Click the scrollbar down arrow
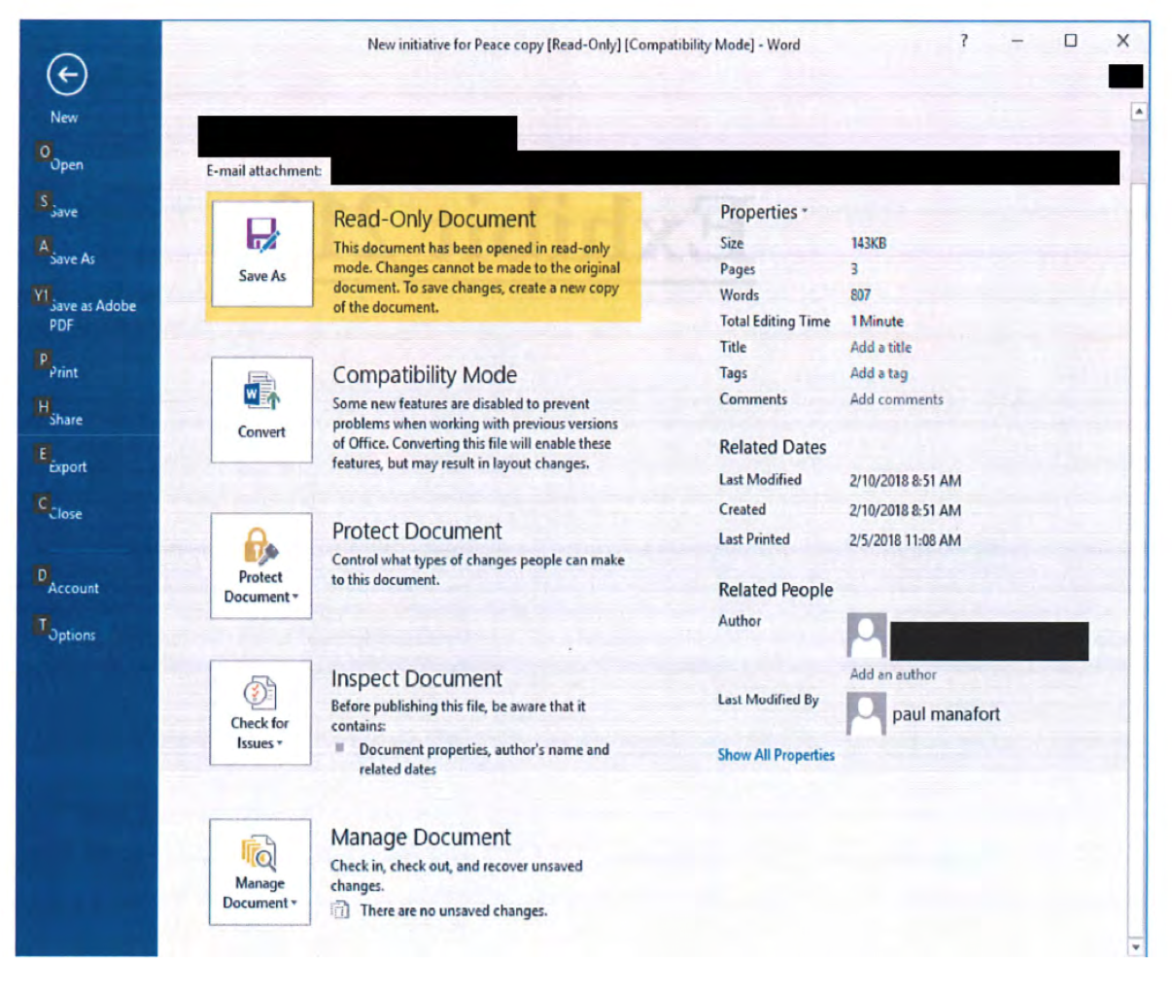This screenshot has width=1172, height=995. click(x=1136, y=946)
